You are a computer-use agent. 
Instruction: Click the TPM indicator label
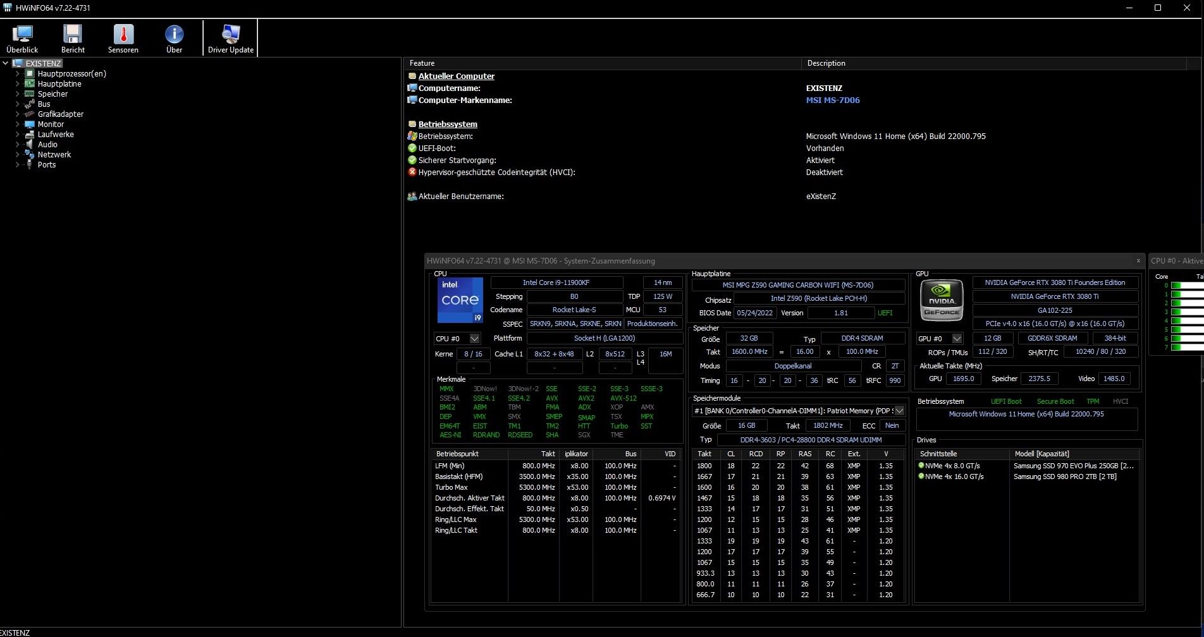tap(1093, 402)
